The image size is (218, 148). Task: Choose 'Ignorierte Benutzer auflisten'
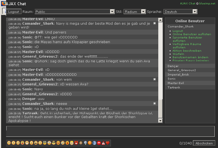pos(187,39)
